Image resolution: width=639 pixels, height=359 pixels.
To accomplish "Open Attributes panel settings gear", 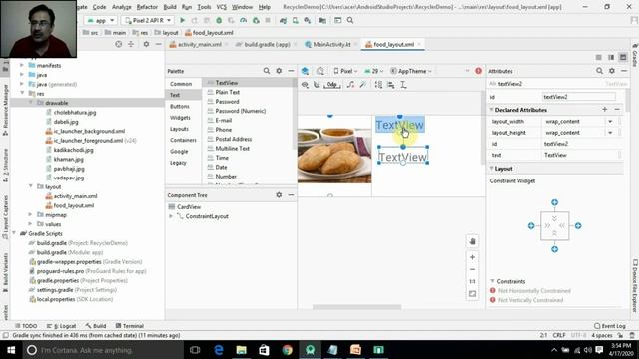I will point(612,71).
